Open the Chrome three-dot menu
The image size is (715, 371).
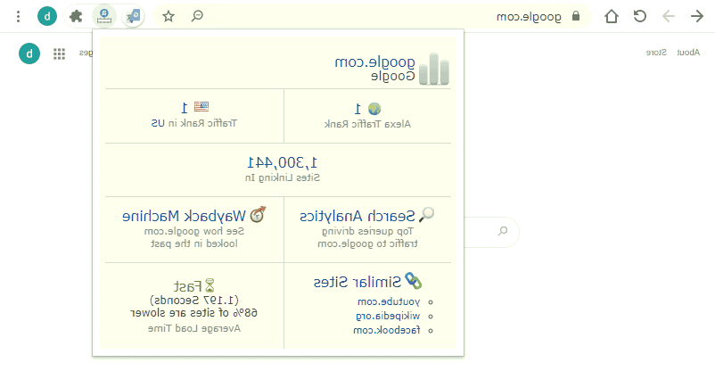click(x=19, y=16)
